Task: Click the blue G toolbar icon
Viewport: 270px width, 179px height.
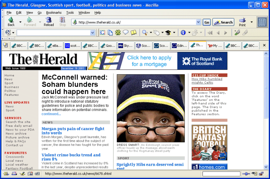Action: [x=103, y=32]
